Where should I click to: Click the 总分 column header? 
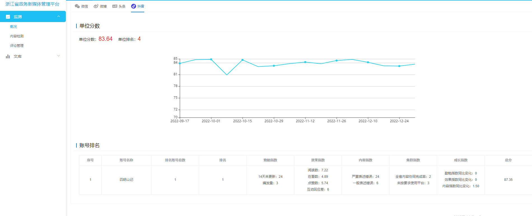click(x=508, y=160)
